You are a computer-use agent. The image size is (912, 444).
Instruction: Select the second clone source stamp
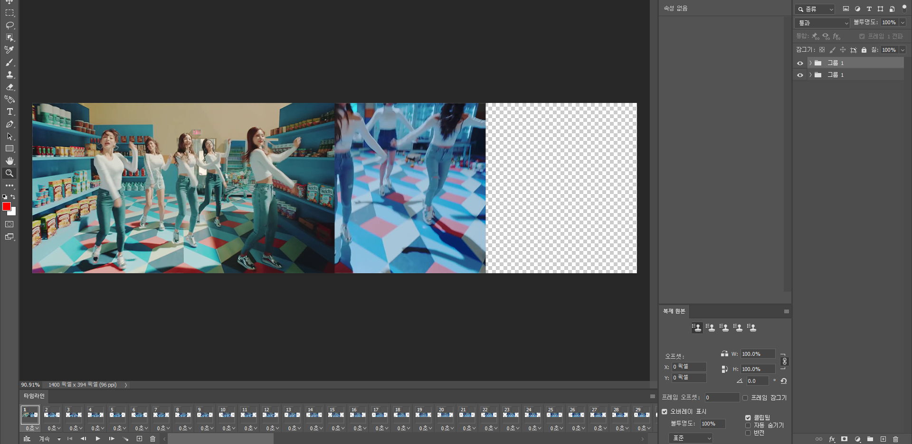pos(711,327)
